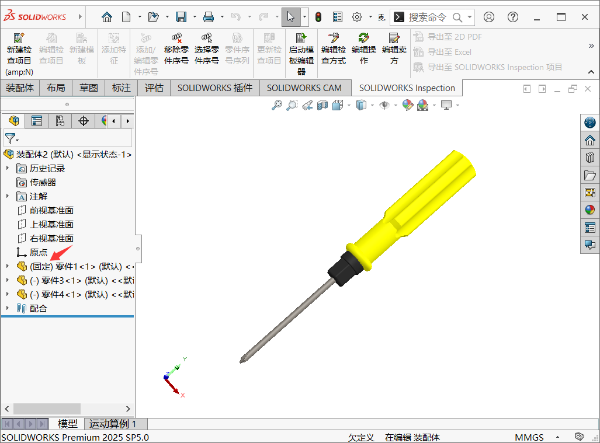Open the SOLIDWORKS Resources task pane home icon
The height and width of the screenshot is (443, 600).
pos(589,140)
